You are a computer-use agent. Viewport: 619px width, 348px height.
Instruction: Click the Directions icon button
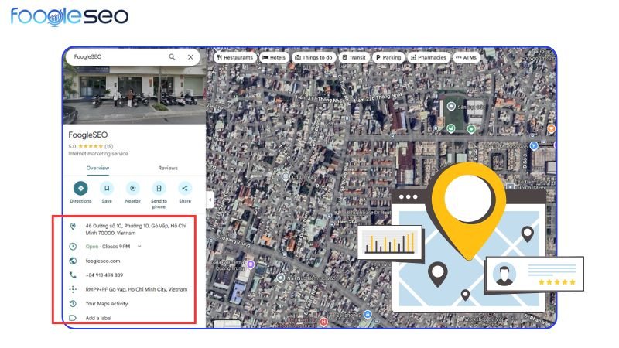pos(80,188)
